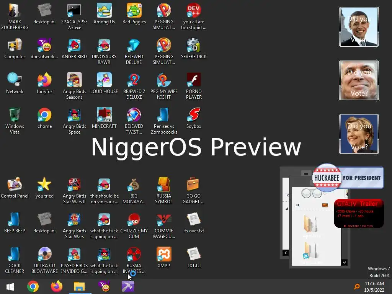Click the McCain 'Did you Vote?' gadget

point(359,80)
